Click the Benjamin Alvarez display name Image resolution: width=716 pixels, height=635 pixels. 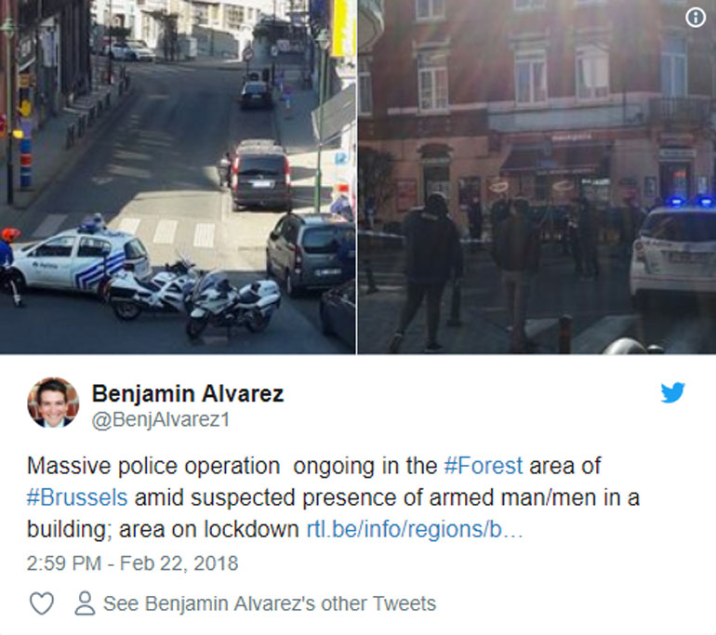(188, 393)
